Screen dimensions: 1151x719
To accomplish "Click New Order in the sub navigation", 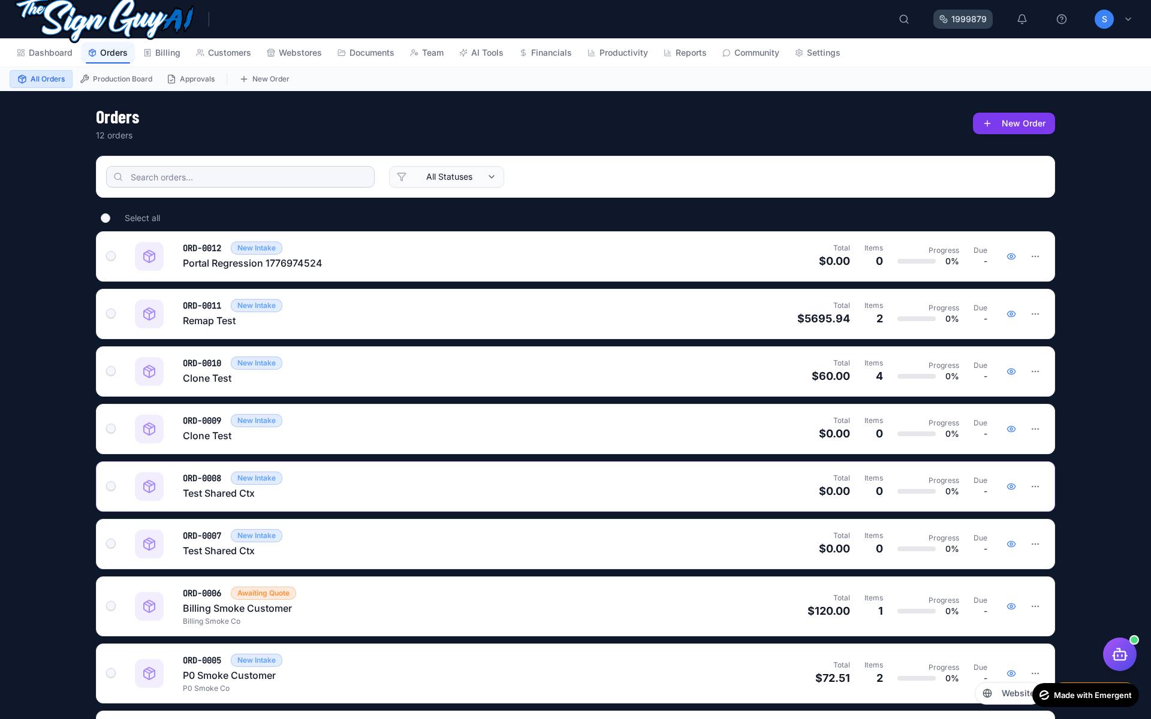I will (x=264, y=79).
